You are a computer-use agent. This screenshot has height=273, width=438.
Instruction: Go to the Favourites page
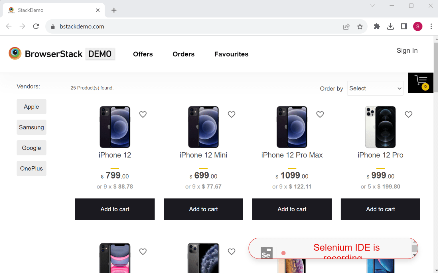pos(231,54)
